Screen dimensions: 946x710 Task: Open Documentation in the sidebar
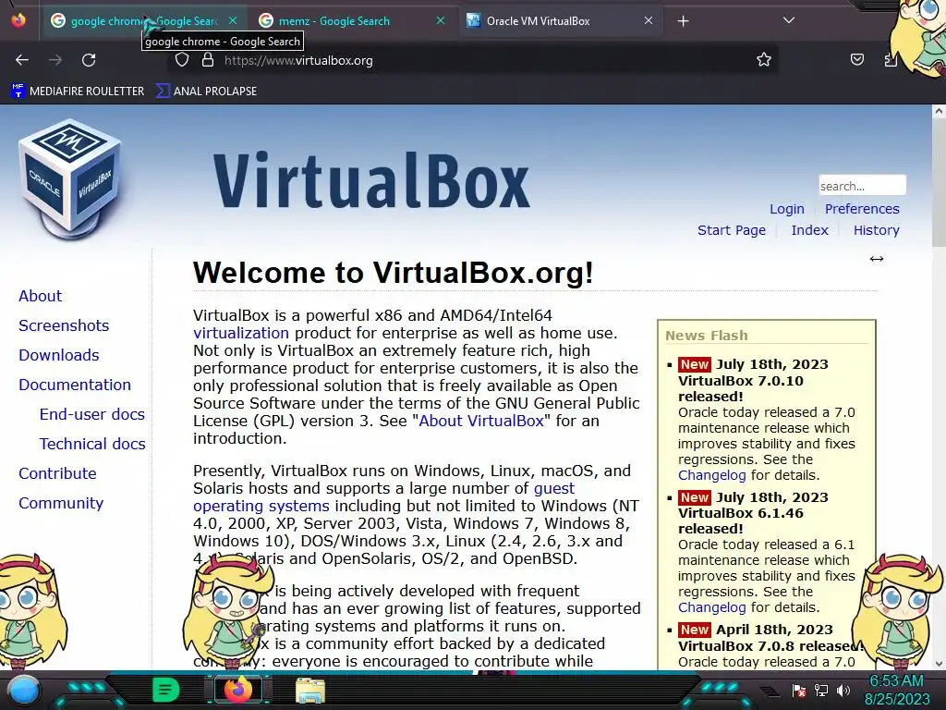[74, 385]
